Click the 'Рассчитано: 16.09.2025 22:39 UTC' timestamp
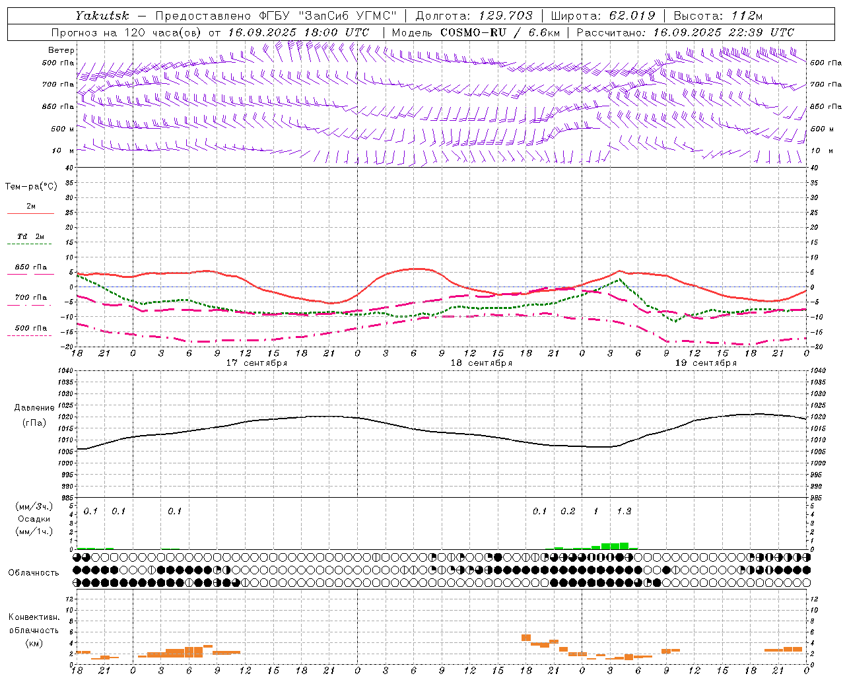 coord(685,32)
